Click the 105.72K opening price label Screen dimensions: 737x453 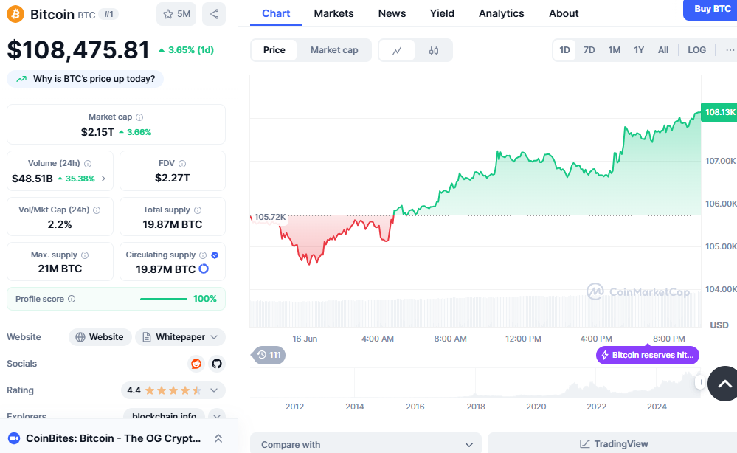(x=270, y=217)
